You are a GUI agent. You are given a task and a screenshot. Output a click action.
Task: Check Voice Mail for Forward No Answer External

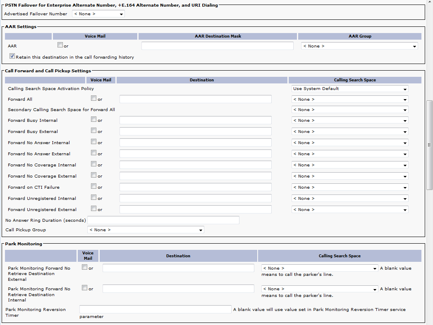tap(94, 153)
